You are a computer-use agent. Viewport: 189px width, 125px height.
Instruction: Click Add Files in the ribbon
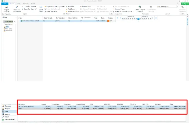pos(70,6)
